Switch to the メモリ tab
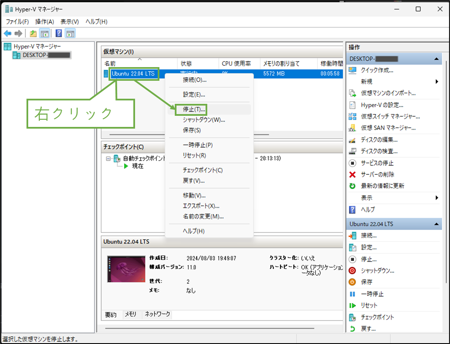This screenshot has width=450, height=344. (x=131, y=315)
